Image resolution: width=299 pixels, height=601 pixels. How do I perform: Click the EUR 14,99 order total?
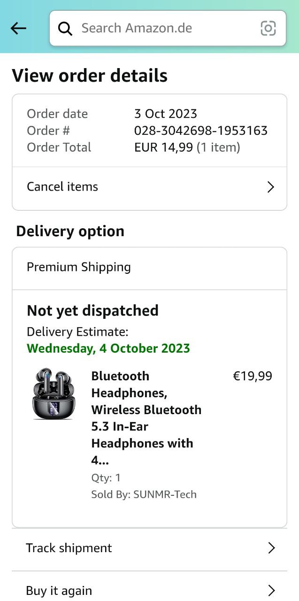pos(163,147)
